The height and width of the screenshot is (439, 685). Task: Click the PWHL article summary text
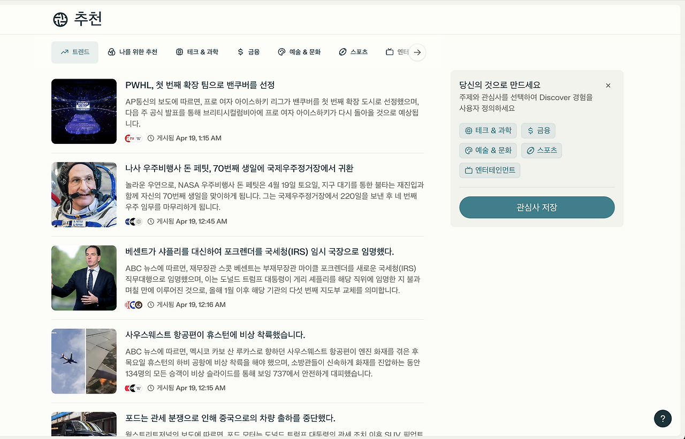[x=273, y=113]
